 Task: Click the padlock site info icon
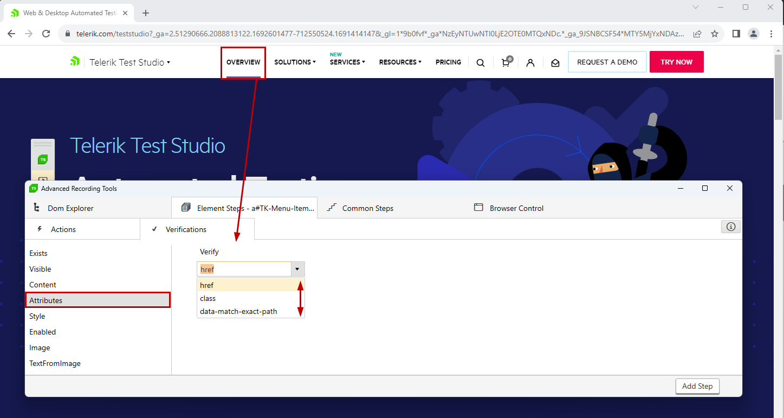tap(68, 34)
